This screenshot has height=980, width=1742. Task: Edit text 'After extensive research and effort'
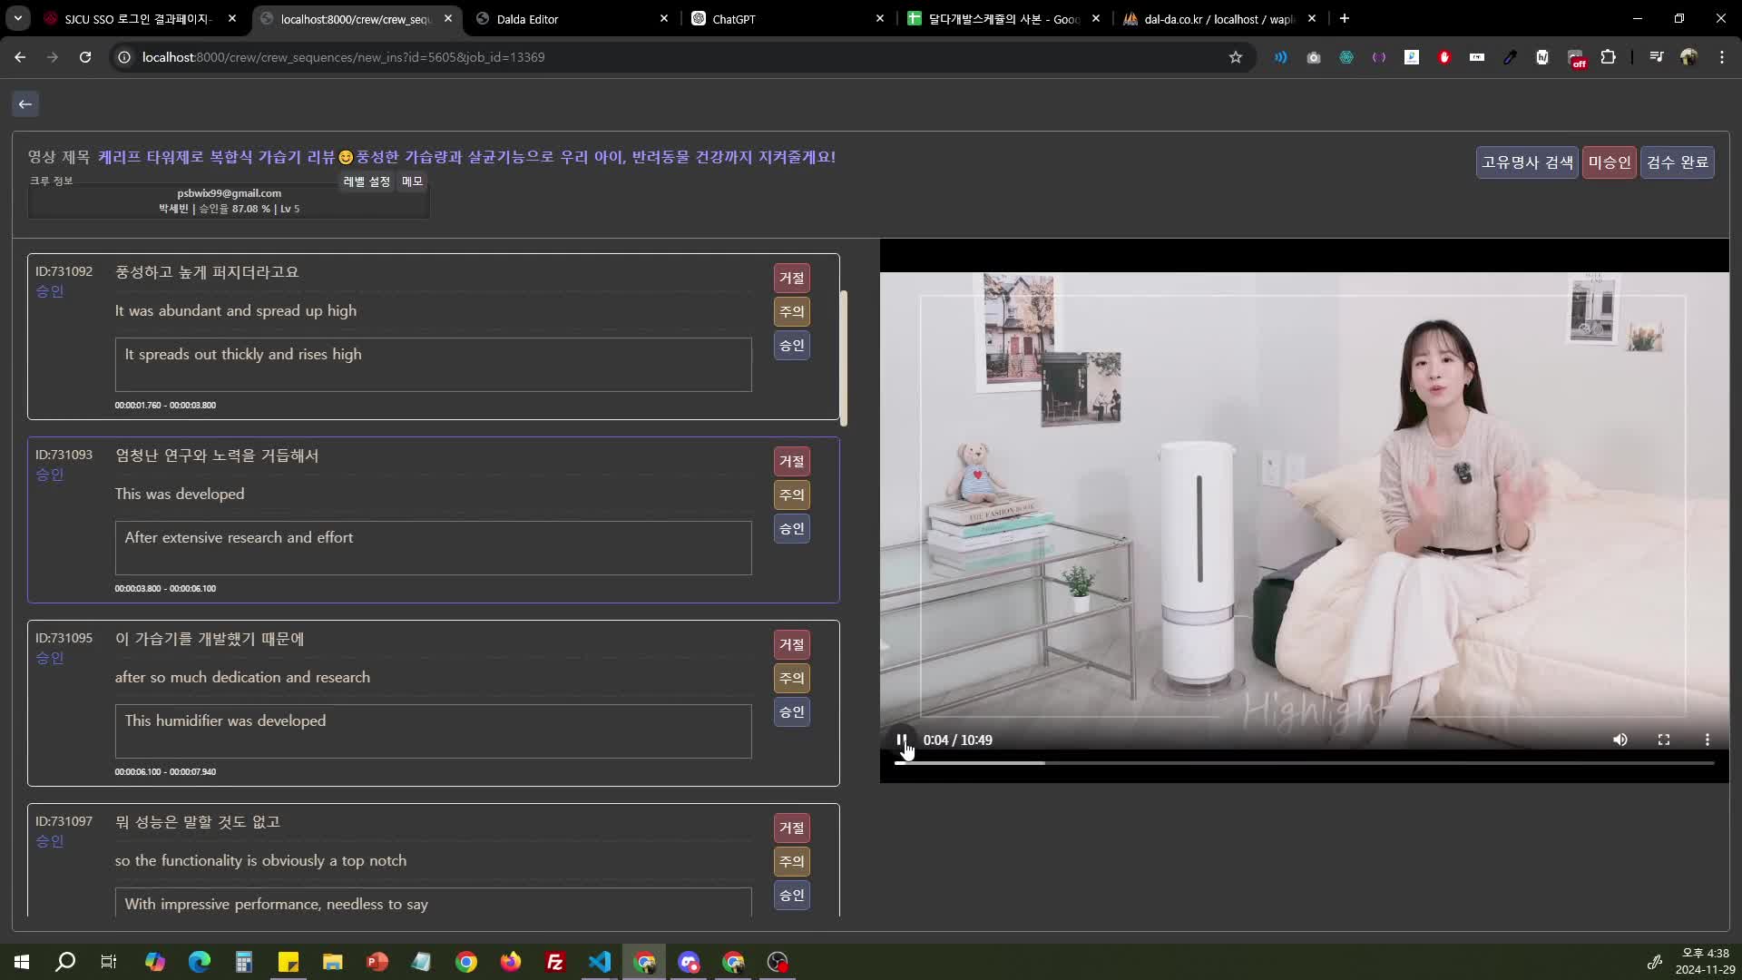tap(433, 548)
